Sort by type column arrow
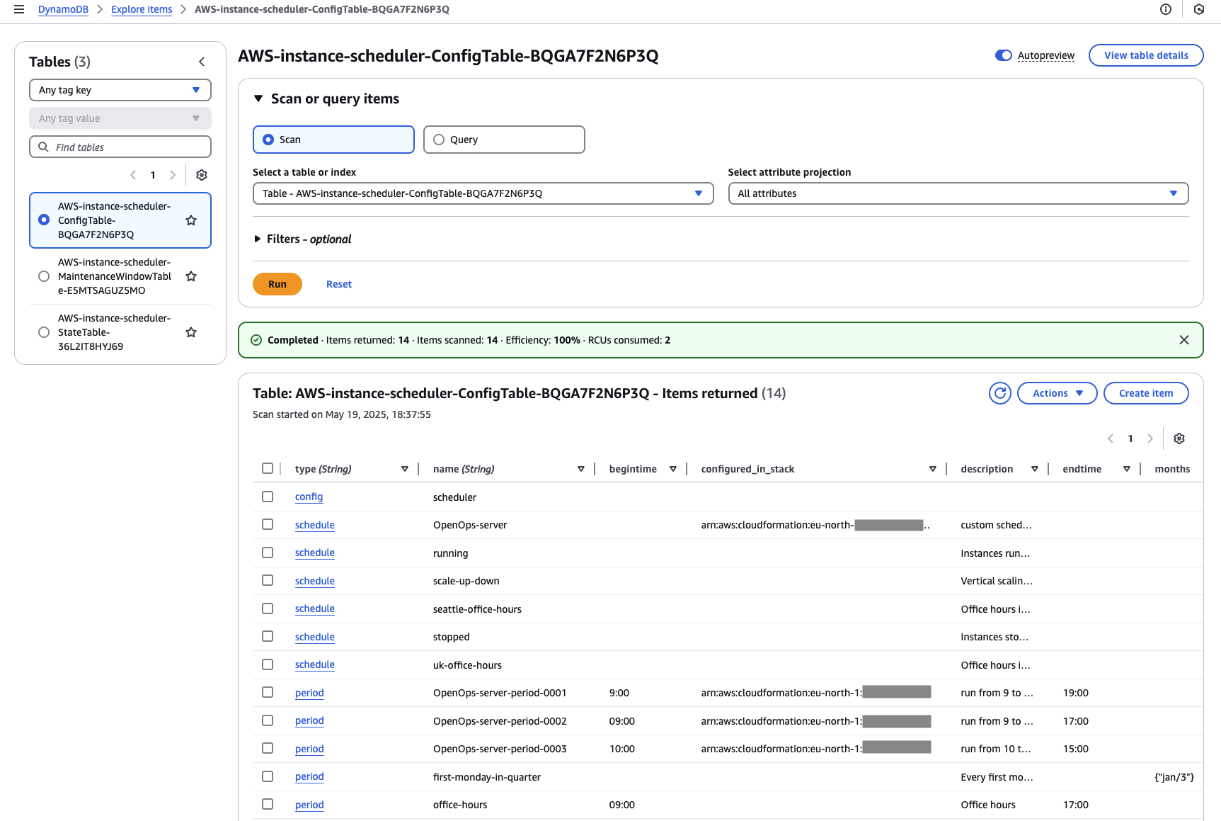This screenshot has width=1221, height=821. pos(405,469)
